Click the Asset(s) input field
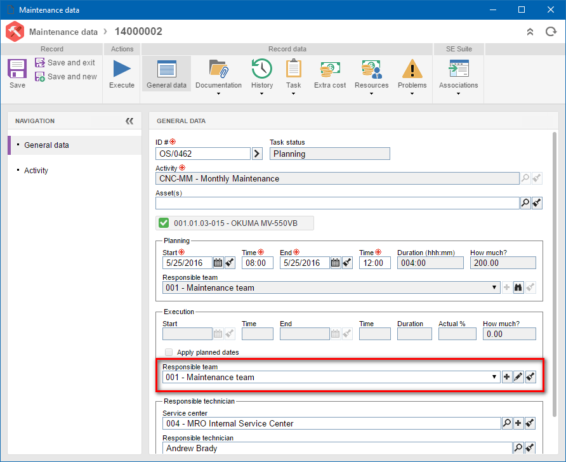Screen dimensions: 566x462 (337, 203)
